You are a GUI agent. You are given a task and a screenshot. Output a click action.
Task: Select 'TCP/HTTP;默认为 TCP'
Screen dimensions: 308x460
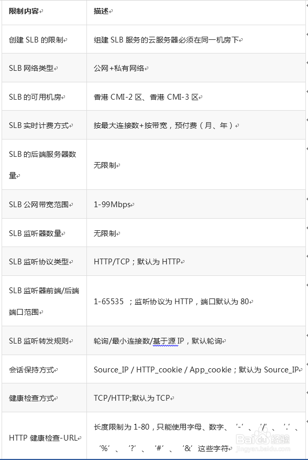coord(132,398)
